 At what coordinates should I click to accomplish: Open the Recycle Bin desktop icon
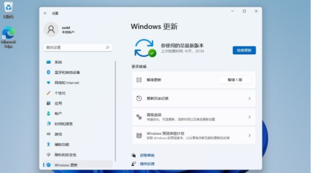coord(9,10)
